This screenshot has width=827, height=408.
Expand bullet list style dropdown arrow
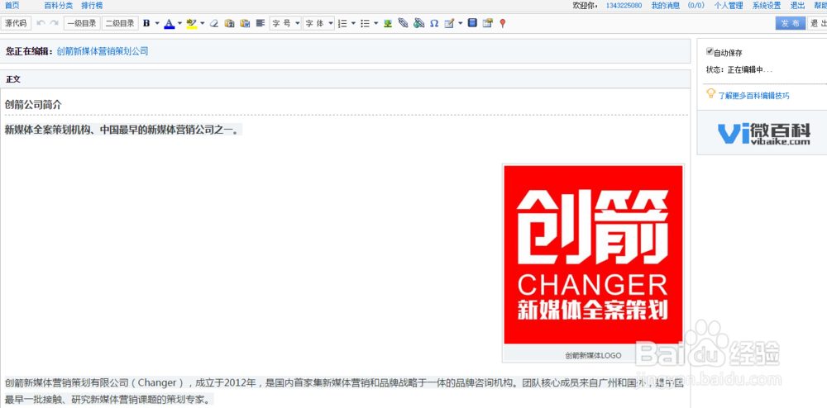pyautogui.click(x=376, y=23)
